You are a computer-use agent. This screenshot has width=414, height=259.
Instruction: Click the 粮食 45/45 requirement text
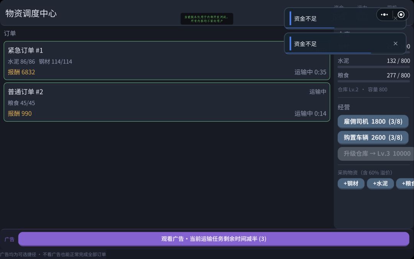coord(21,103)
